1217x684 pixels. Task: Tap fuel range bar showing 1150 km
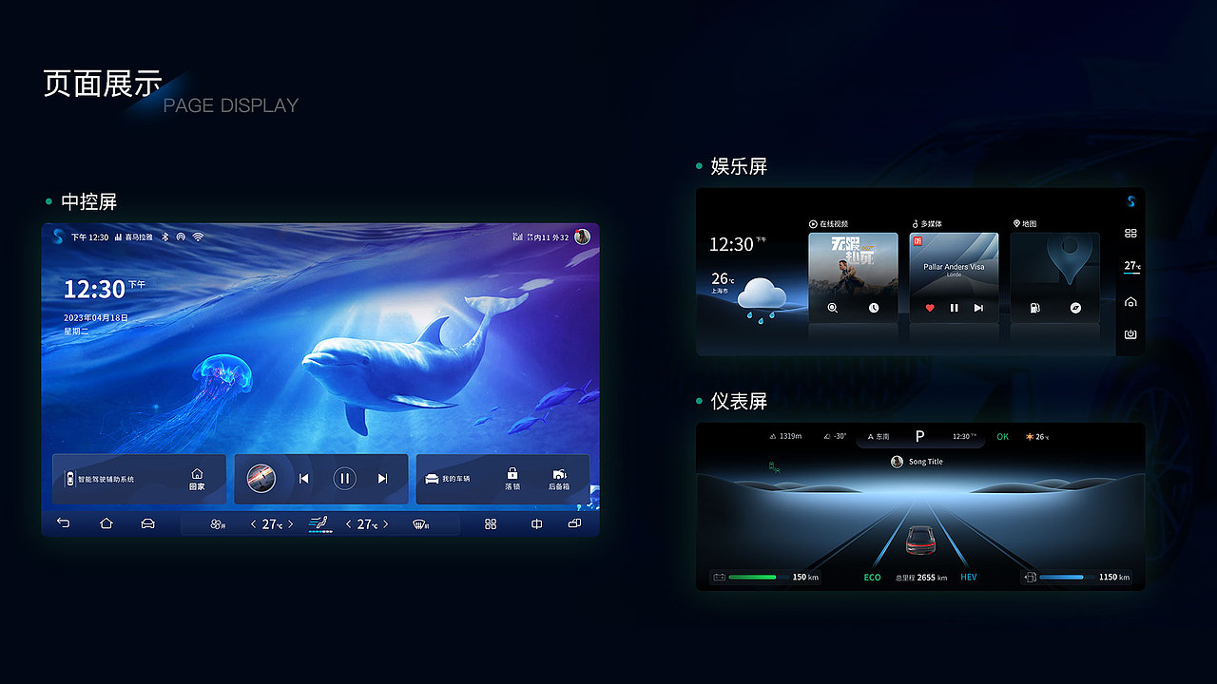[1077, 577]
